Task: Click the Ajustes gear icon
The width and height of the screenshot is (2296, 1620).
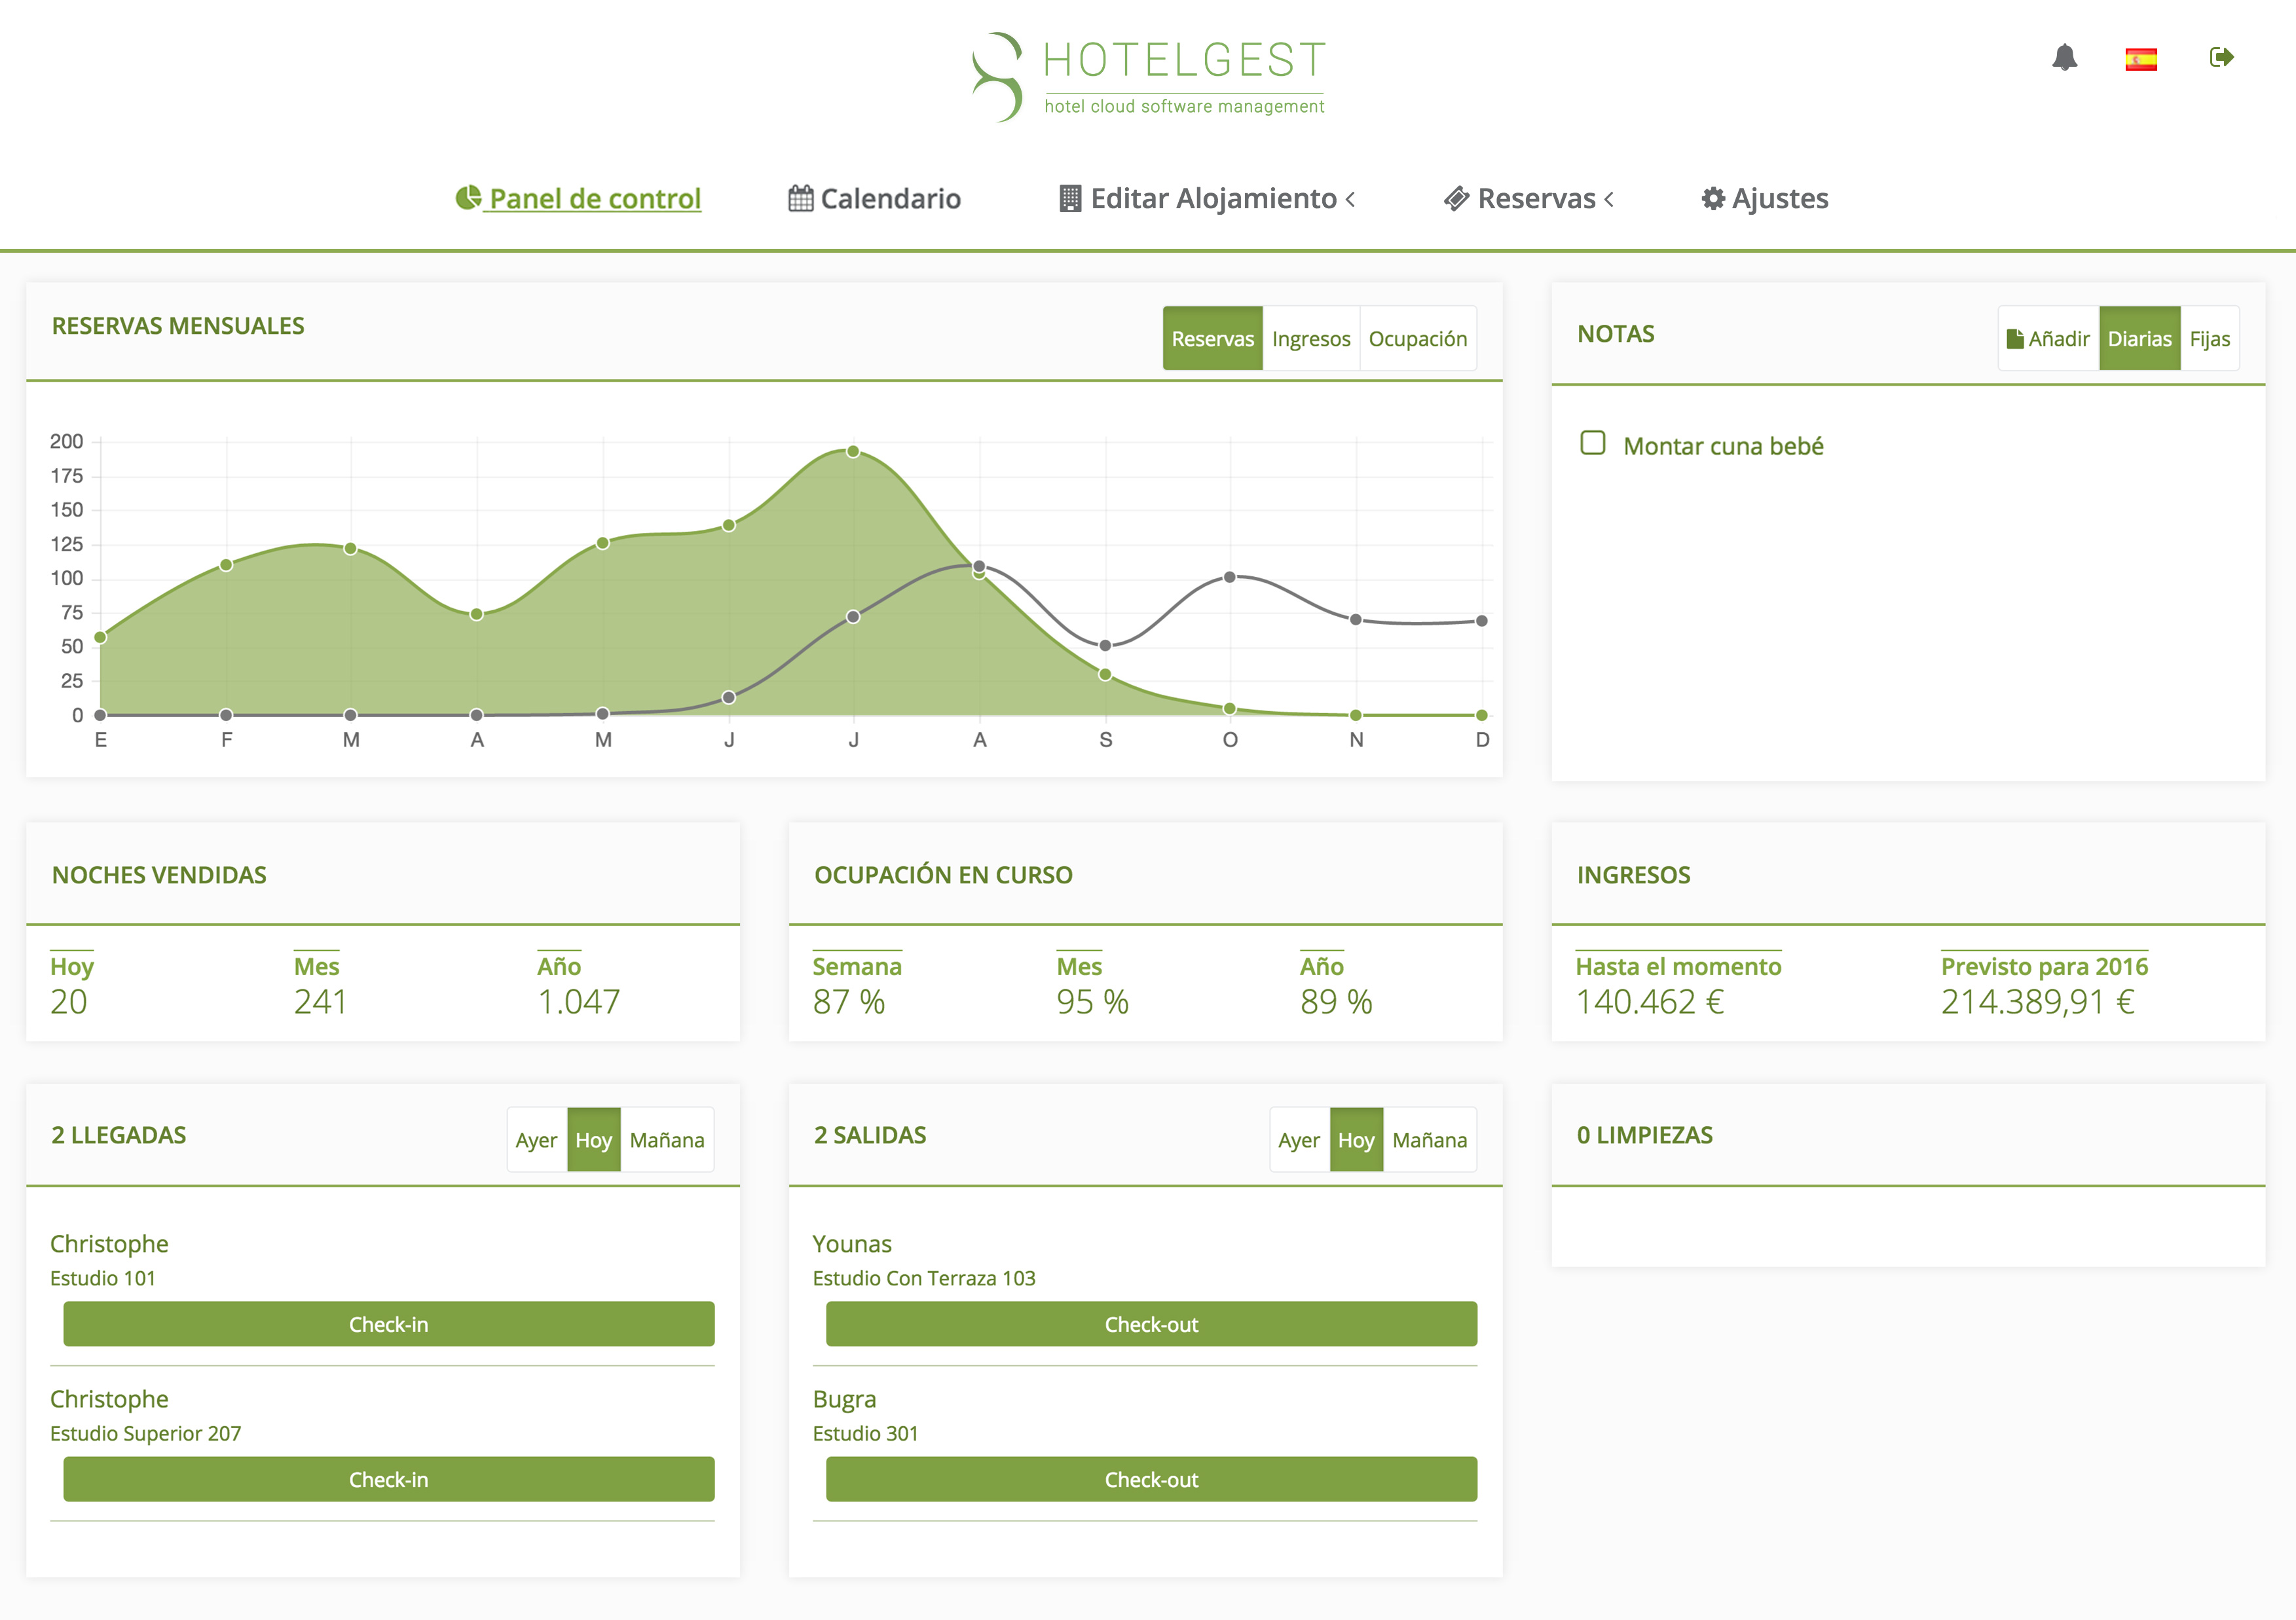Action: click(x=1713, y=199)
